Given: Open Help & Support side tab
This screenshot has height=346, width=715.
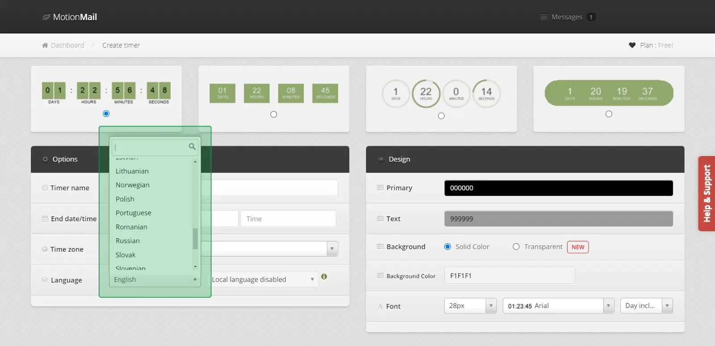Looking at the screenshot, I should click(x=707, y=194).
